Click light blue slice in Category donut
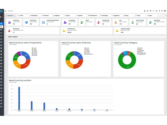The width and height of the screenshot is (167, 125). tap(125, 53)
